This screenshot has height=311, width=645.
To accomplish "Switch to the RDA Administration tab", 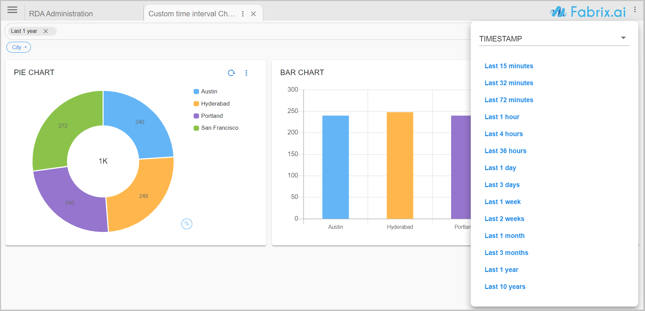I will coord(61,14).
